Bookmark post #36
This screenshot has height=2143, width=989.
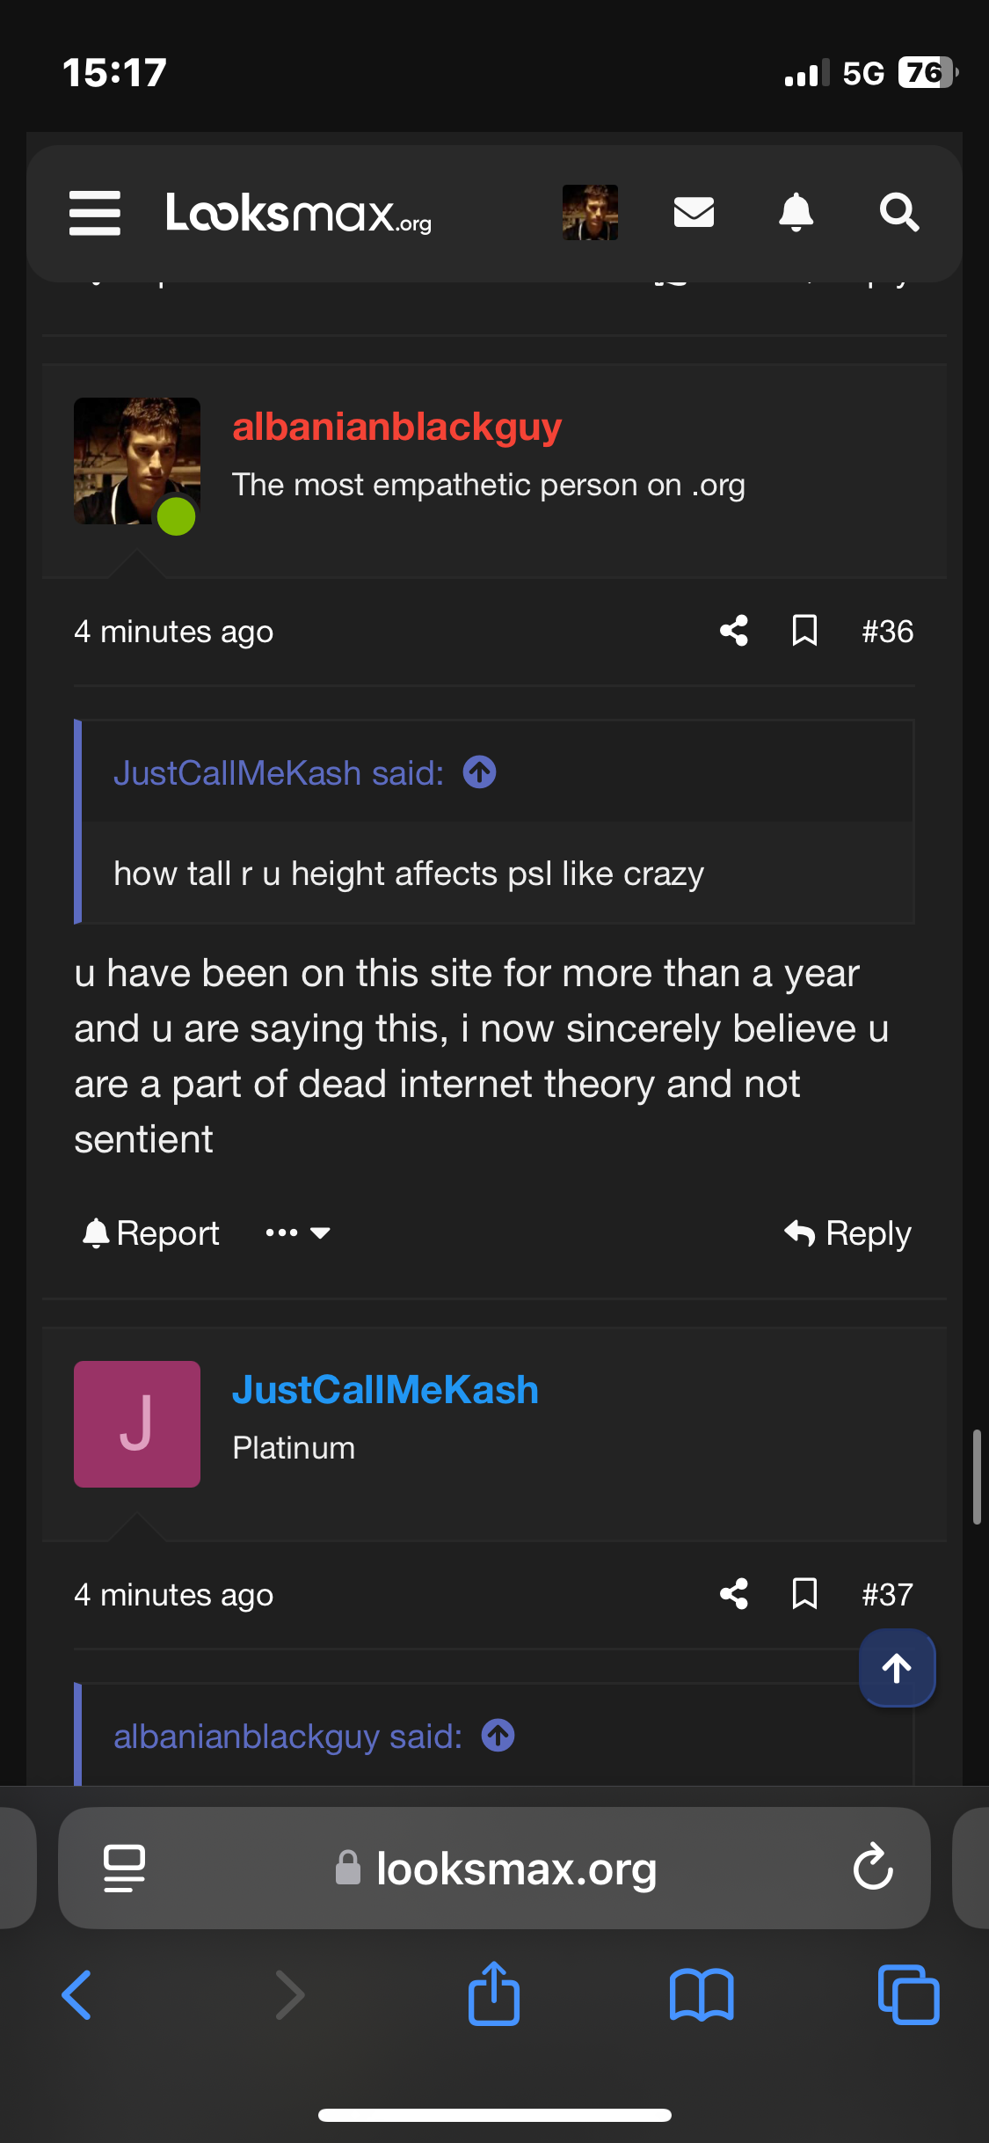point(804,631)
